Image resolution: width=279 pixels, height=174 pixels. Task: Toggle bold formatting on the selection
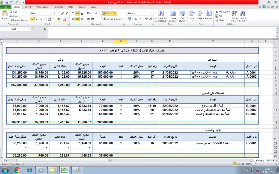[33, 19]
